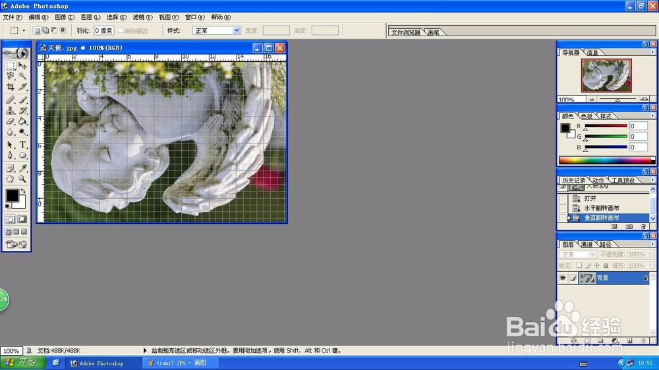Open the 文件 menu

point(12,17)
